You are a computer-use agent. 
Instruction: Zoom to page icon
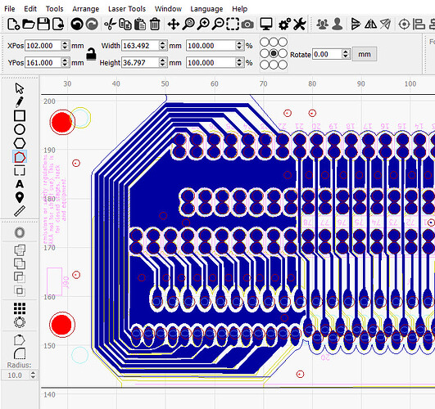[x=188, y=24]
